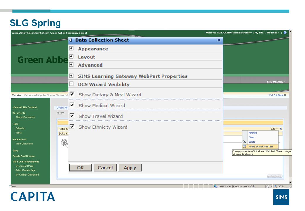Screen dimensions: 305x211
Task: Select Close from the edit menu
Action: [x=251, y=137]
